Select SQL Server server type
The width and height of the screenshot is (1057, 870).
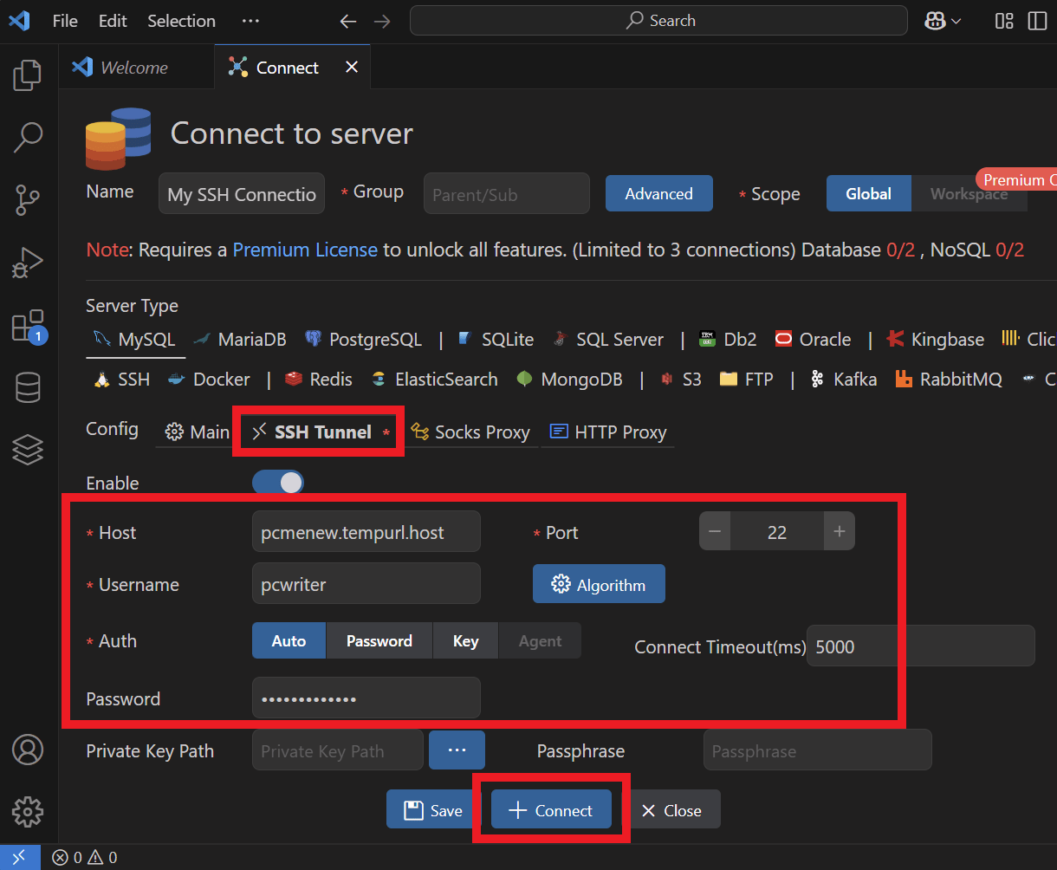pyautogui.click(x=608, y=340)
